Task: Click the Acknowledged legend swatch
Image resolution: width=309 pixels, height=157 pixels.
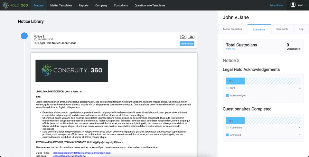Action: click(x=228, y=95)
